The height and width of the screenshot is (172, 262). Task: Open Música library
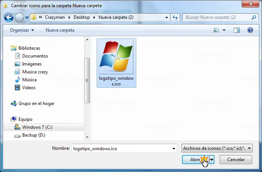(26, 79)
